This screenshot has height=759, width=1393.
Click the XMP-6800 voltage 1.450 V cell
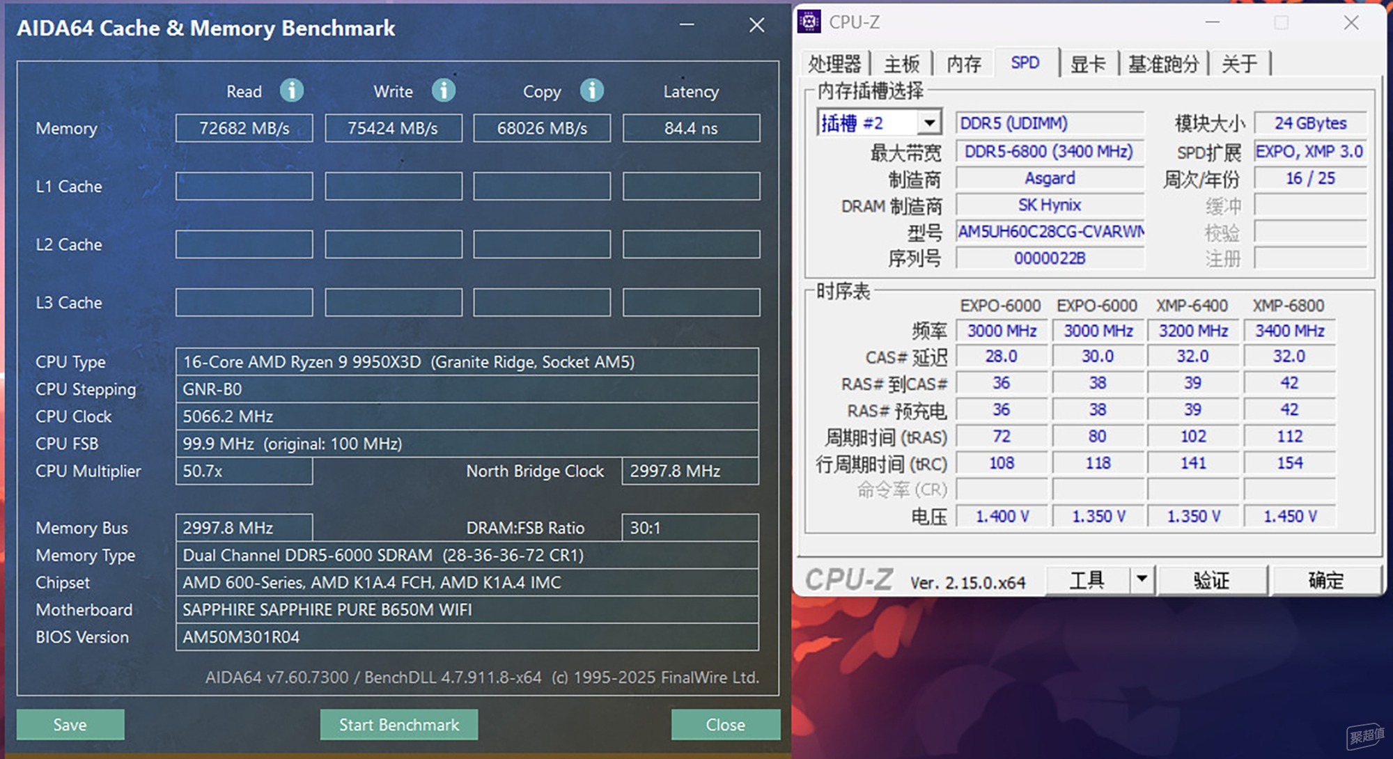coord(1290,516)
